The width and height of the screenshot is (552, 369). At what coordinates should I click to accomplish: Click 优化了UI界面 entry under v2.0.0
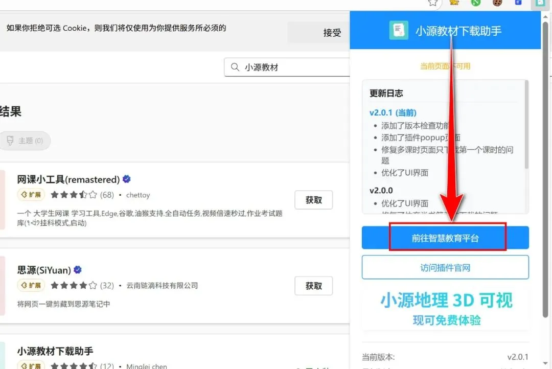click(x=405, y=203)
